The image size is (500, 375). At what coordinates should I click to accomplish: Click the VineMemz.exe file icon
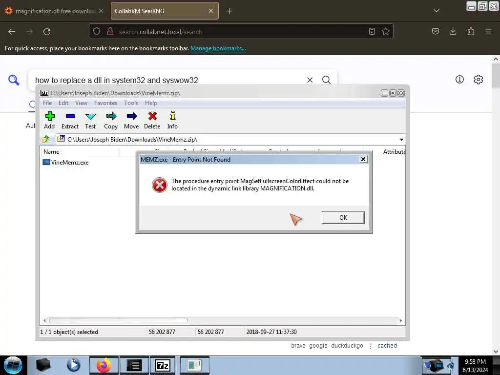46,162
